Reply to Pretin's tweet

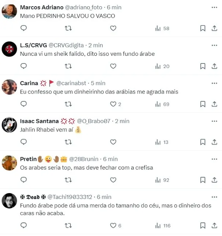click(23, 180)
